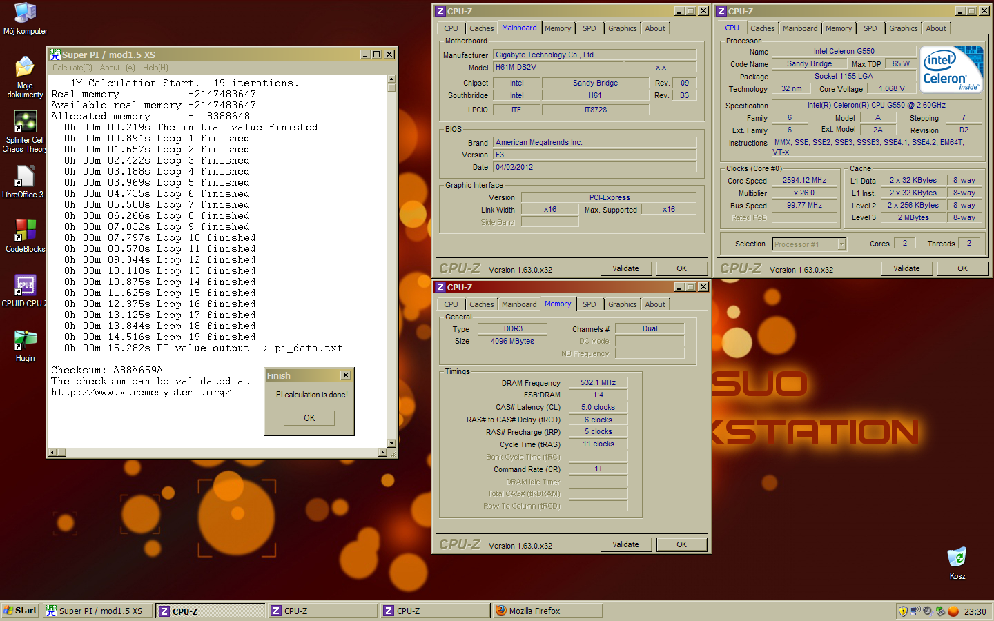
Task: Open Caches tab in CPU window
Action: (762, 28)
